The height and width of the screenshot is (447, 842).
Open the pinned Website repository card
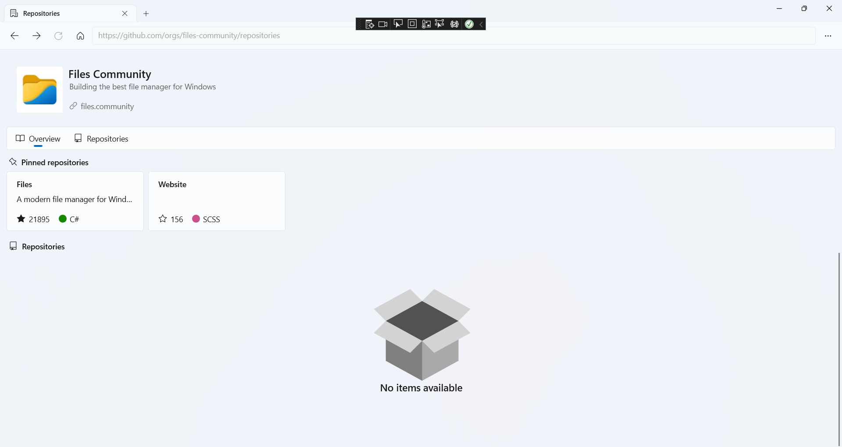(x=172, y=184)
